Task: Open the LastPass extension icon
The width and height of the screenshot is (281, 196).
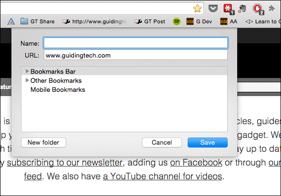Action: pyautogui.click(x=228, y=9)
